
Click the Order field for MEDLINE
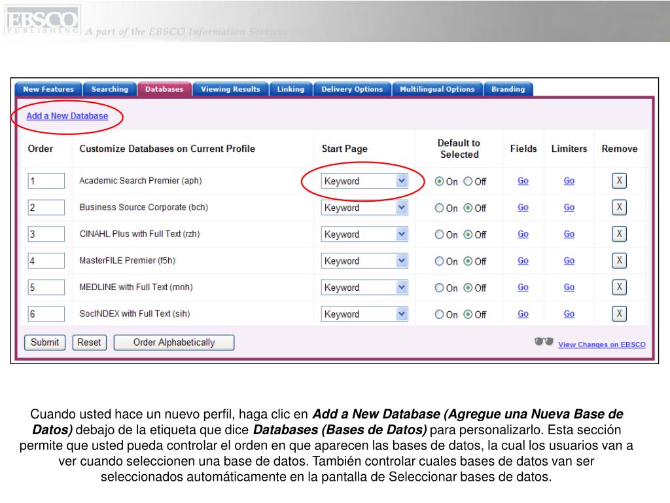coord(46,287)
